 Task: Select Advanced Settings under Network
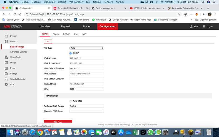coord(19,52)
